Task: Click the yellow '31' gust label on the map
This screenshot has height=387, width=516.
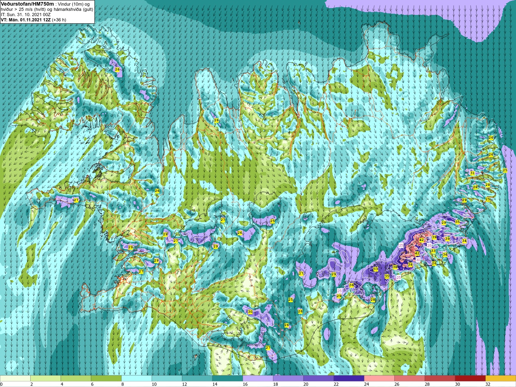Action: (x=472, y=173)
